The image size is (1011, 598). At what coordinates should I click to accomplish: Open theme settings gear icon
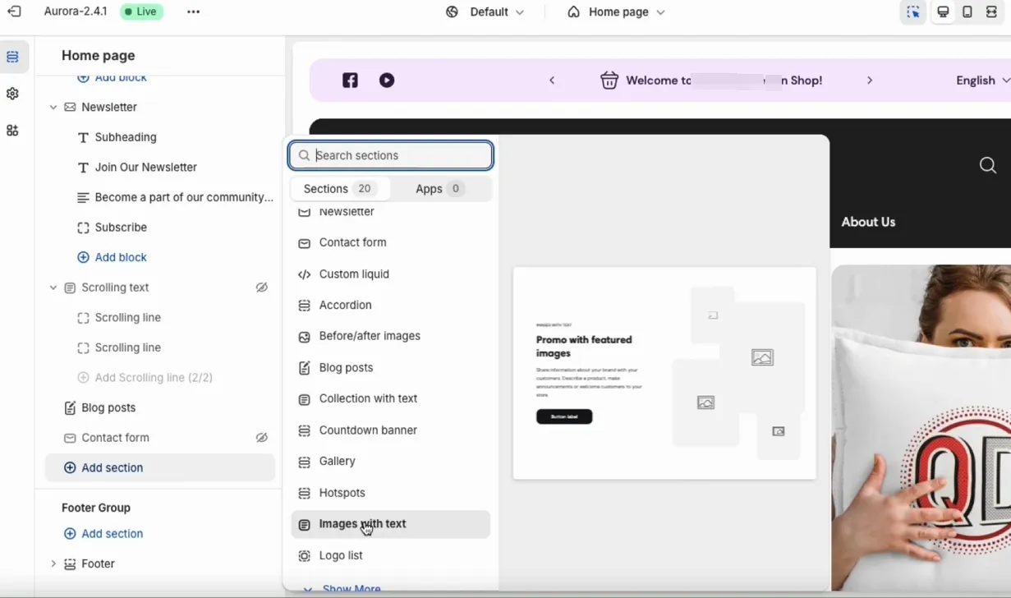coord(12,94)
